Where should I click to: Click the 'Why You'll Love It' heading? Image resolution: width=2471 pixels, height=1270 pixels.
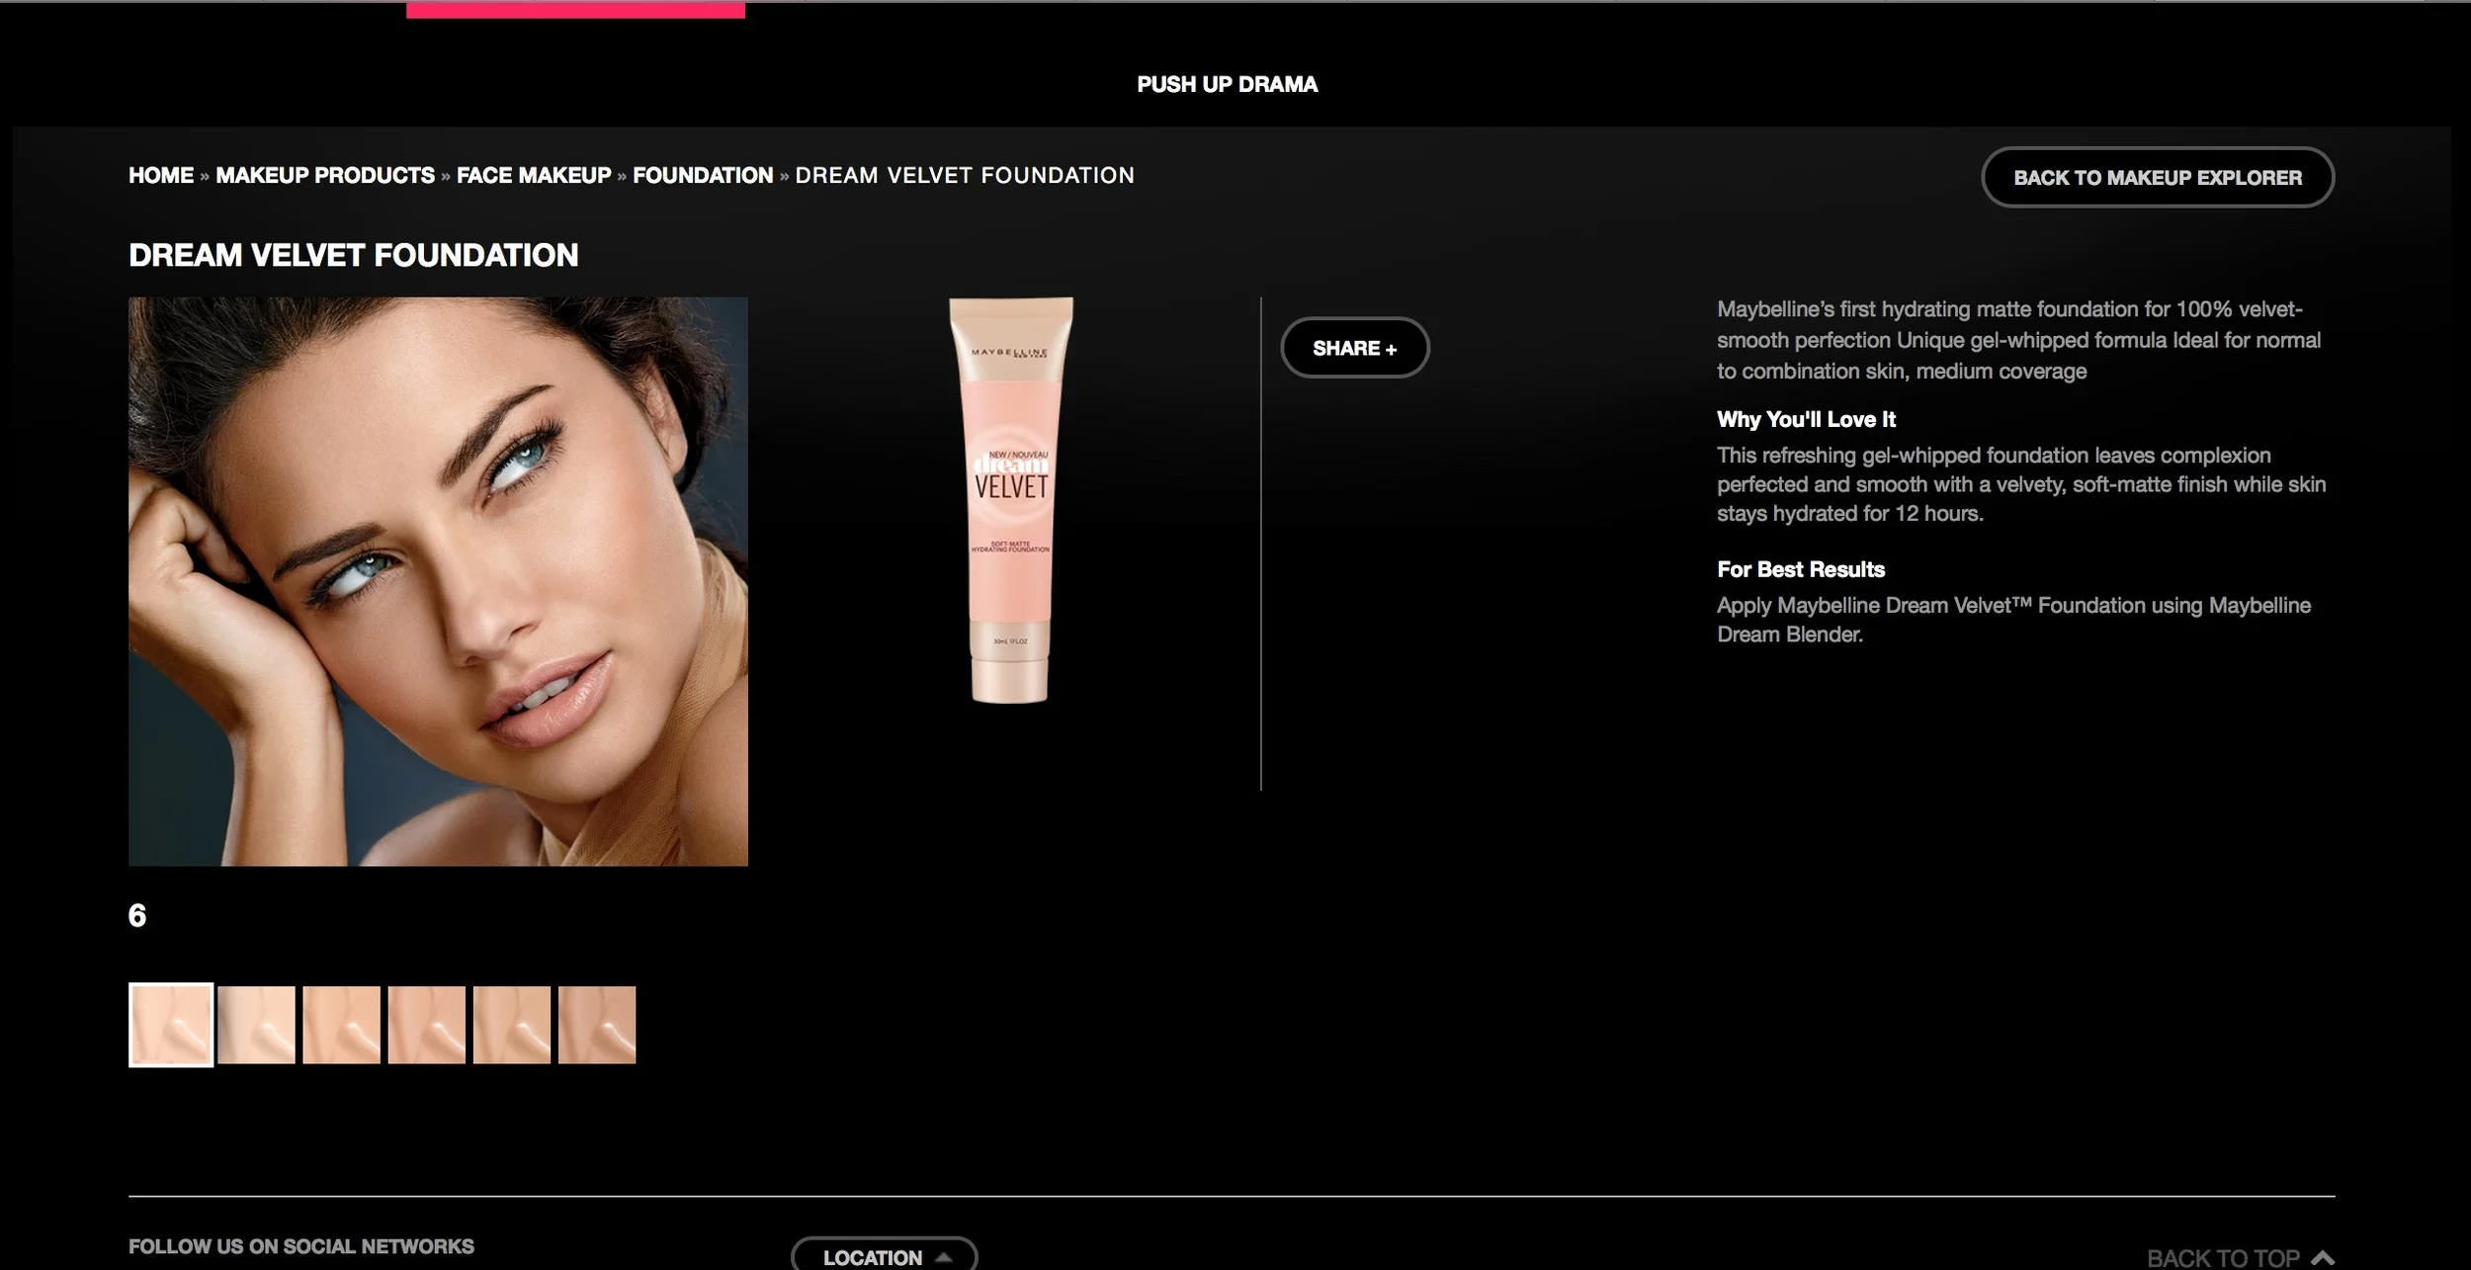[1806, 419]
